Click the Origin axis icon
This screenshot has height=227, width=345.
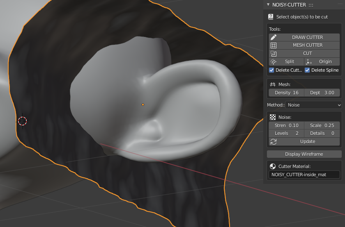(x=309, y=62)
